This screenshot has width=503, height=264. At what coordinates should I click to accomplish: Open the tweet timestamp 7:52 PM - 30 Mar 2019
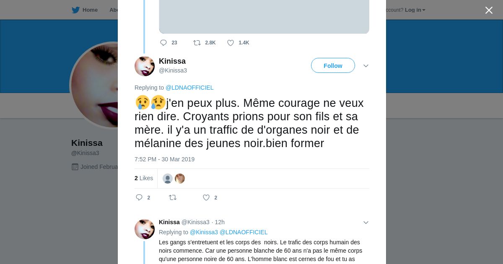pyautogui.click(x=164, y=159)
